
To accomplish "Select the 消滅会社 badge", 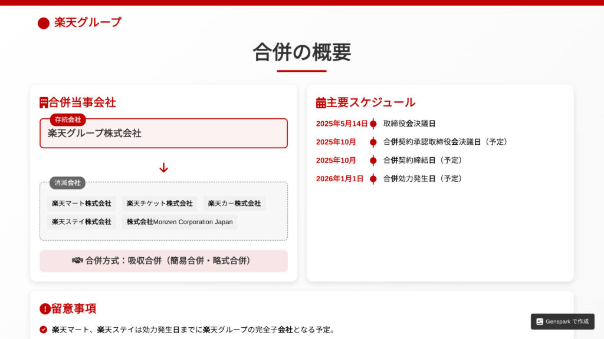I will (67, 182).
